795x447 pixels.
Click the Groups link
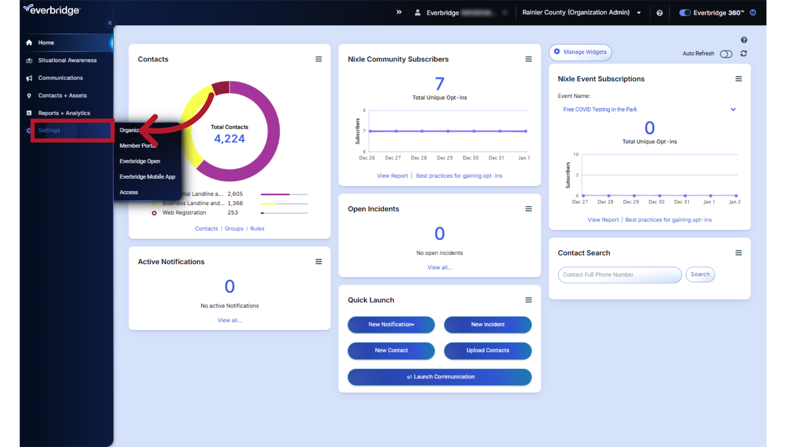[234, 228]
